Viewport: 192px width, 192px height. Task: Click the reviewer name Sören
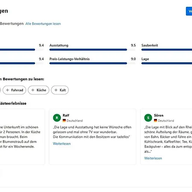[159, 115]
